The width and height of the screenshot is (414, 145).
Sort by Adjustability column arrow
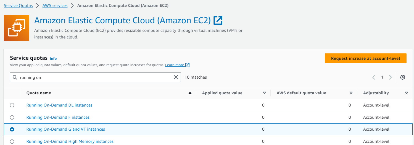coord(407,93)
